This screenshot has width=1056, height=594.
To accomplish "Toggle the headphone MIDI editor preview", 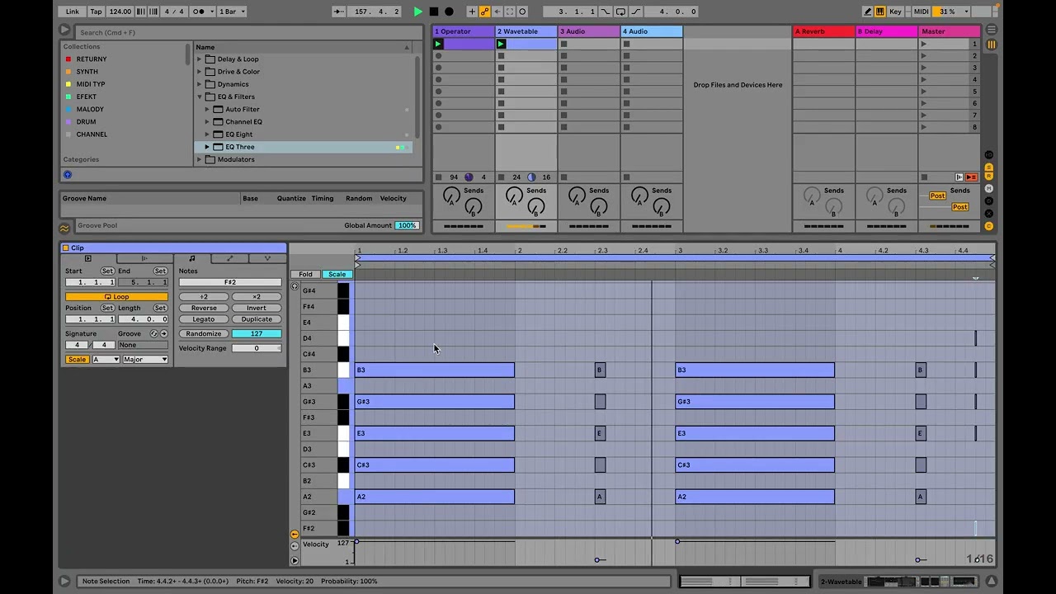I will click(x=295, y=286).
